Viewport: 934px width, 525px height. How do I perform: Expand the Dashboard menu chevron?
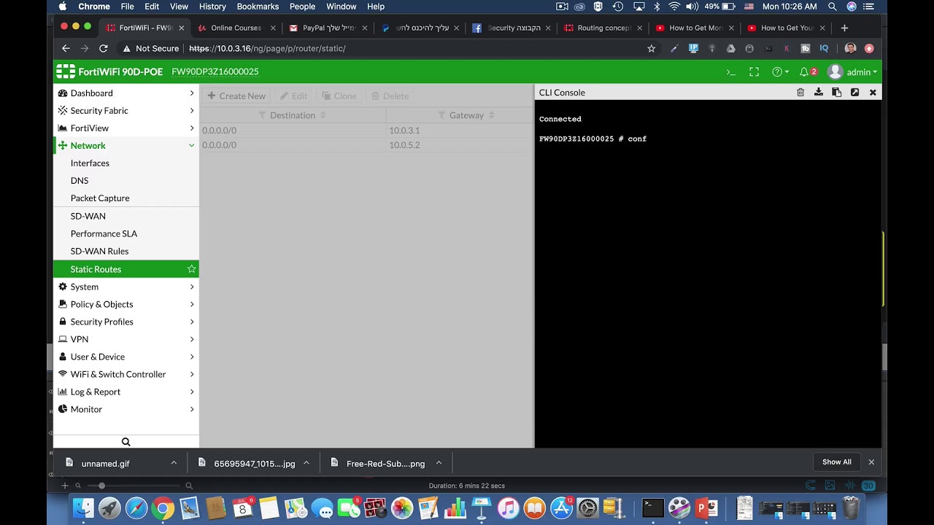(192, 93)
